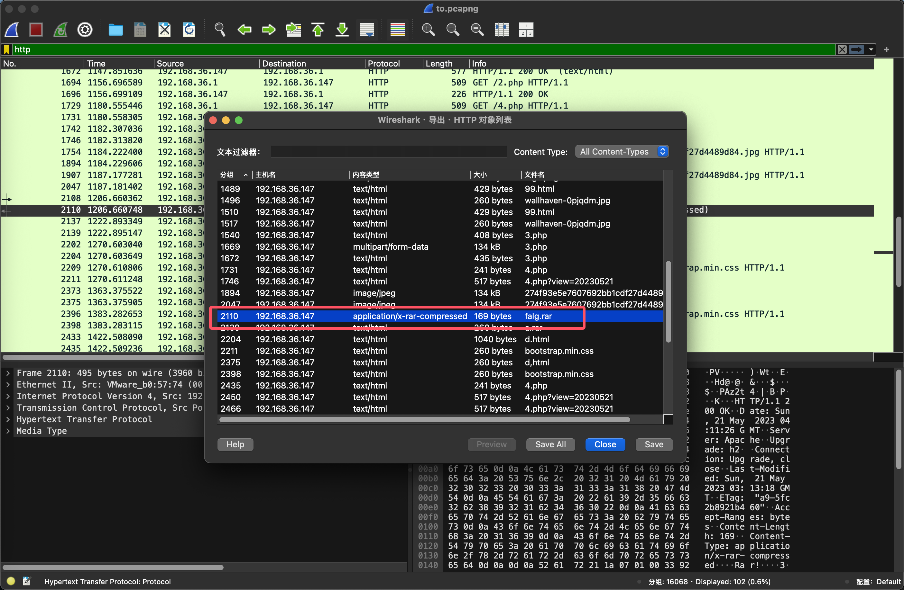
Task: Expand Media Type node
Action: point(8,431)
